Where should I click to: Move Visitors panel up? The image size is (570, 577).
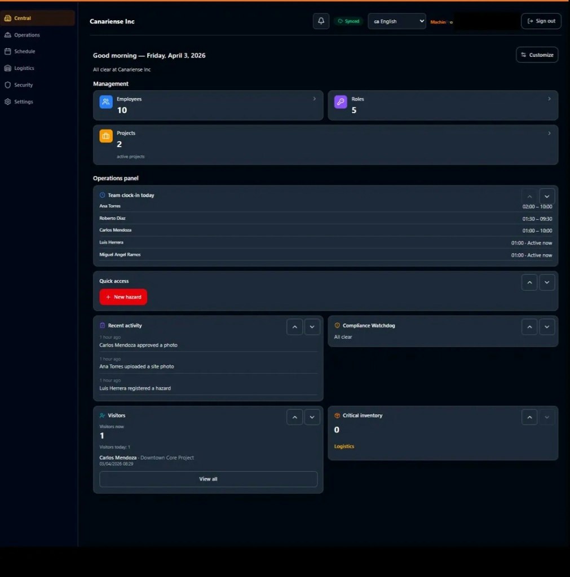(x=294, y=417)
